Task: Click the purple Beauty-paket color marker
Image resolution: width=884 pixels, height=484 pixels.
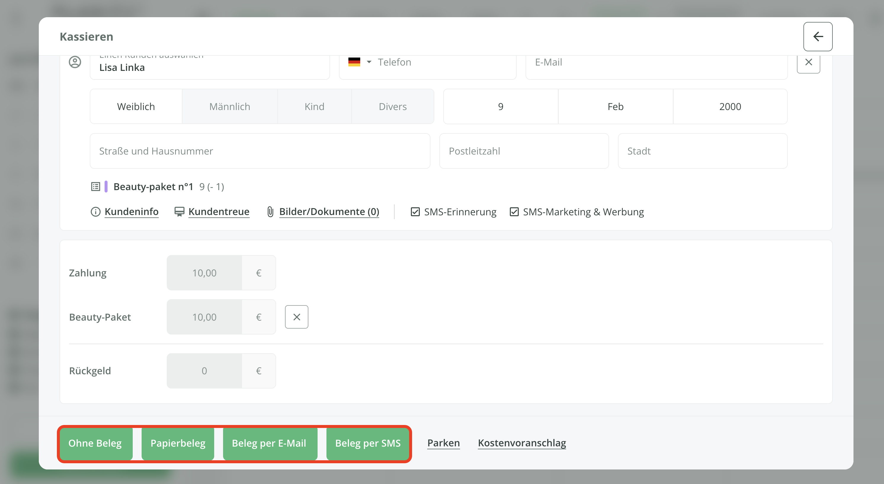Action: [x=106, y=187]
